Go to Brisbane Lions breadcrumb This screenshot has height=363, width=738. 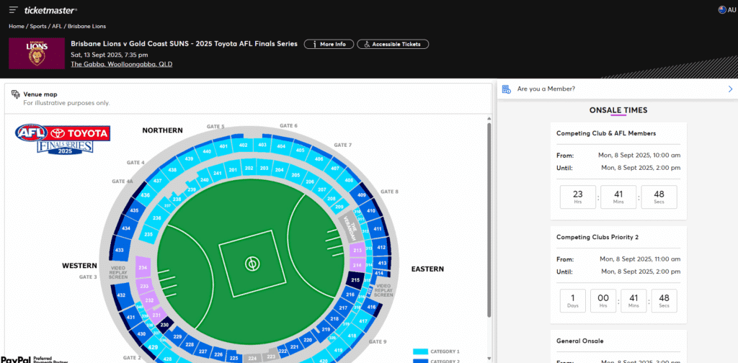(x=86, y=27)
